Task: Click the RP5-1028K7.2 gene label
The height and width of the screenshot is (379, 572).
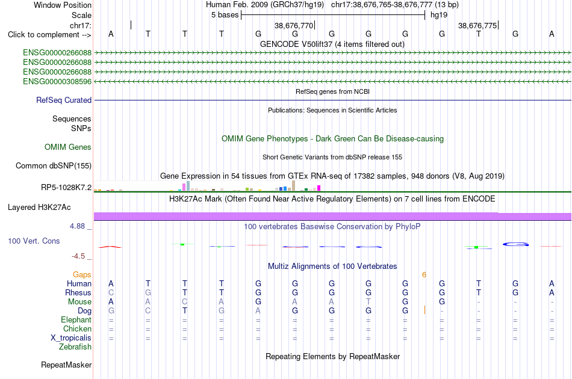Action: pos(66,187)
